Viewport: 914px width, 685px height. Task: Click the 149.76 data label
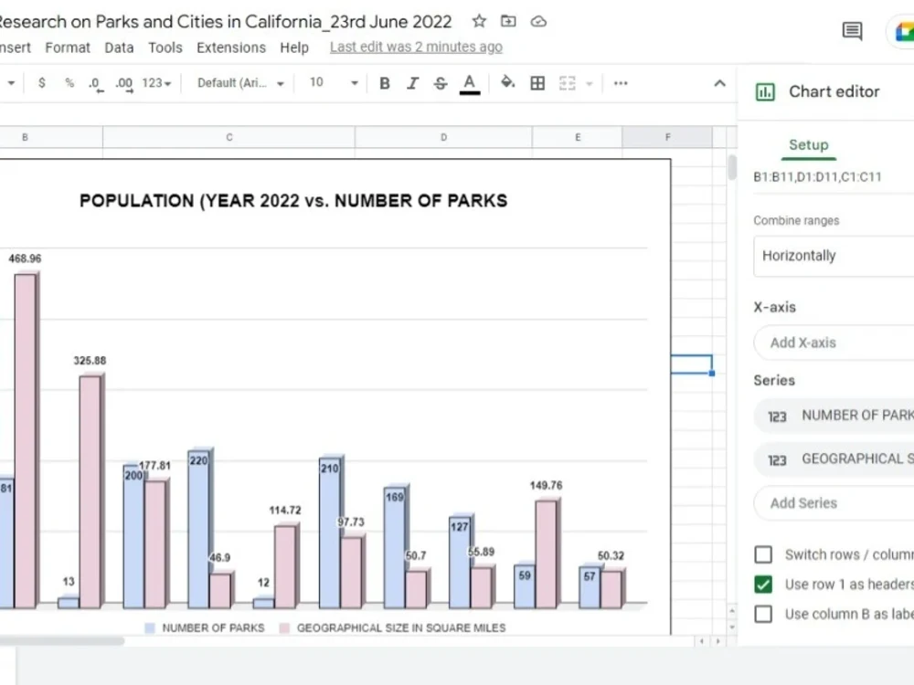click(547, 485)
